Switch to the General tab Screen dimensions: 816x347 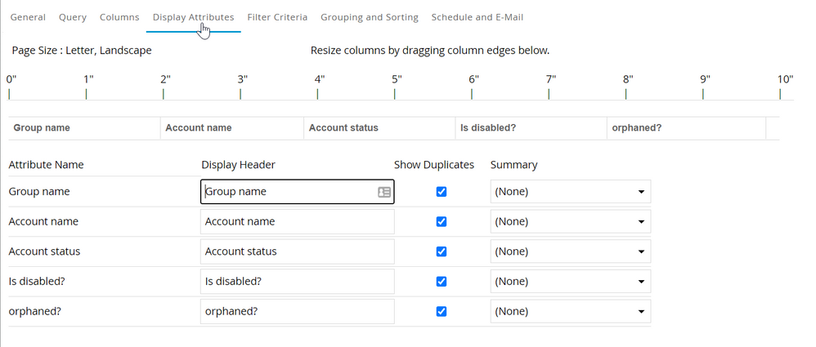(28, 17)
